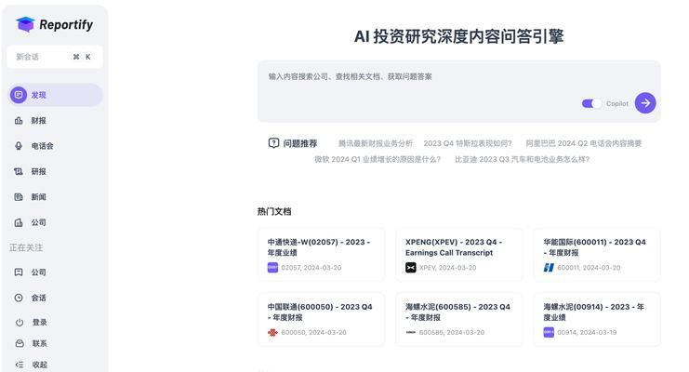The height and width of the screenshot is (372, 689).
Task: Click the Copilot label text
Action: click(x=616, y=104)
